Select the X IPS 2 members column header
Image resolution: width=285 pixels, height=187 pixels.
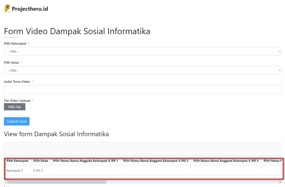pyautogui.click(x=156, y=161)
